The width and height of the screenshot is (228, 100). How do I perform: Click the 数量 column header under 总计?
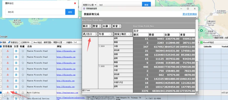click(x=156, y=35)
